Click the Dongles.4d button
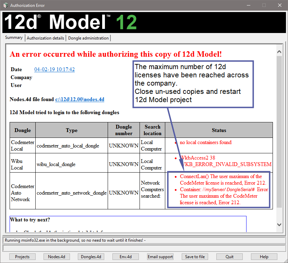The height and width of the screenshot is (263, 288). coord(91,257)
